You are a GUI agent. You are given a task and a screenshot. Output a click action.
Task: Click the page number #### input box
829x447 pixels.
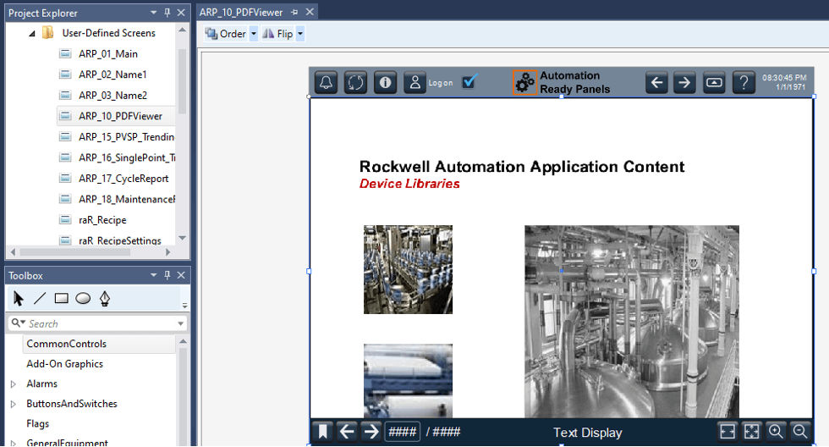(403, 432)
